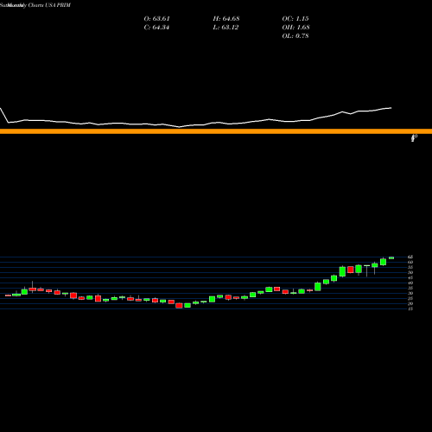
Task: Click the 40 price axis label
Action: 410,283
